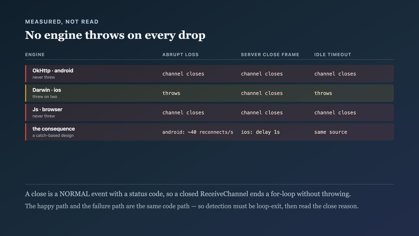Viewport: 419px width, 236px height.
Task: Select Darwin's "throws" Idle Timeout cell
Action: tap(323, 93)
